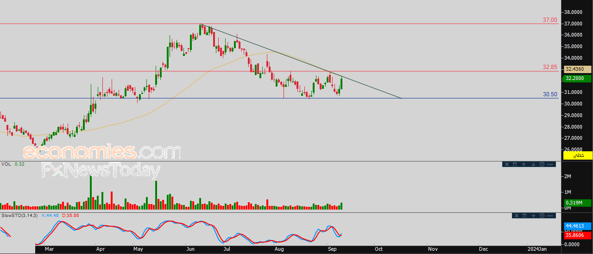The image size is (593, 254).
Task: Click the Oct label on time axis
Action: click(x=379, y=249)
